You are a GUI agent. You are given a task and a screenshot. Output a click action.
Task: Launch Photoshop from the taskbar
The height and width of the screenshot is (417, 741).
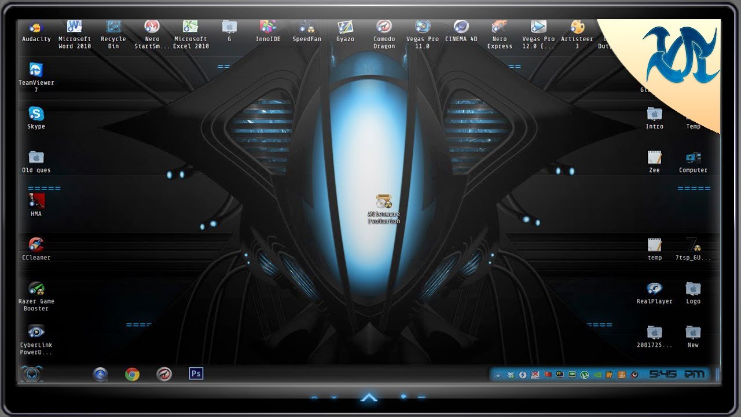point(196,374)
